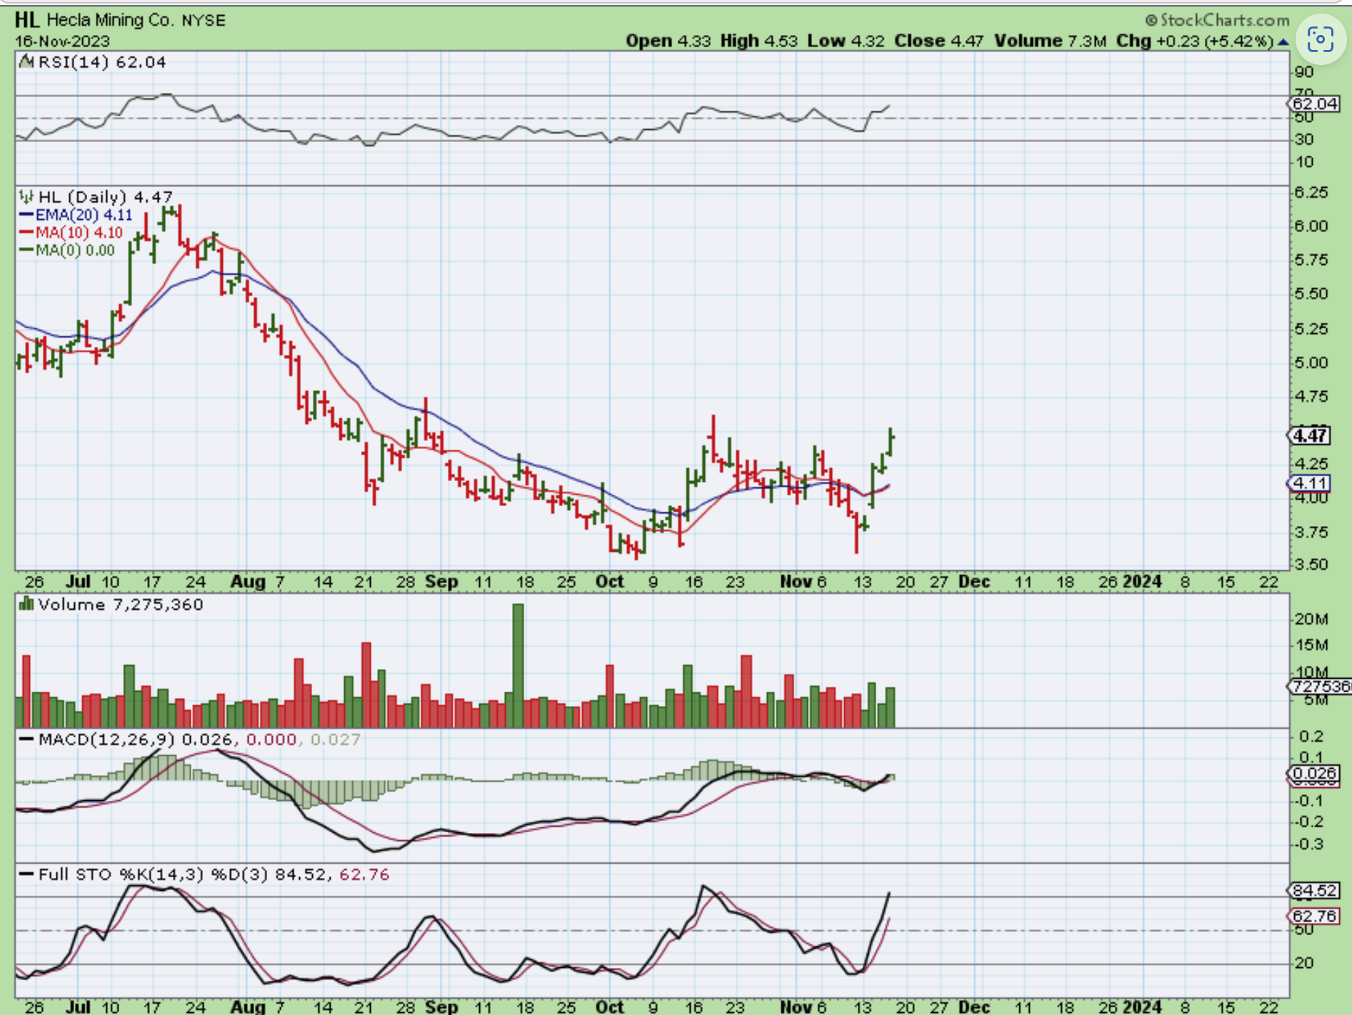
Task: Click the 62.04 RSI value axis tag
Action: tap(1313, 104)
